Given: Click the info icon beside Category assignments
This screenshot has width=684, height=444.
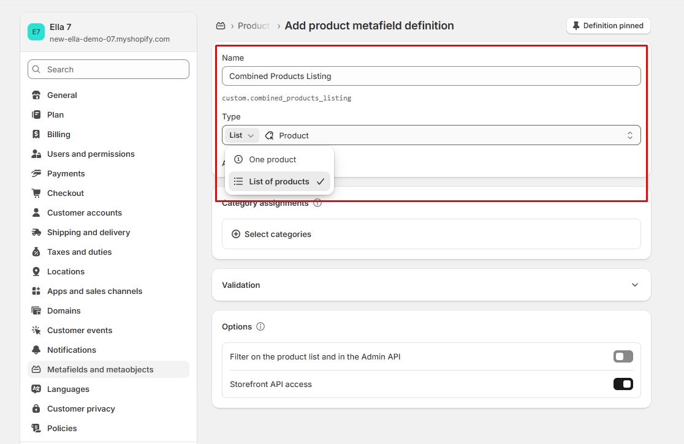Looking at the screenshot, I should [x=317, y=203].
